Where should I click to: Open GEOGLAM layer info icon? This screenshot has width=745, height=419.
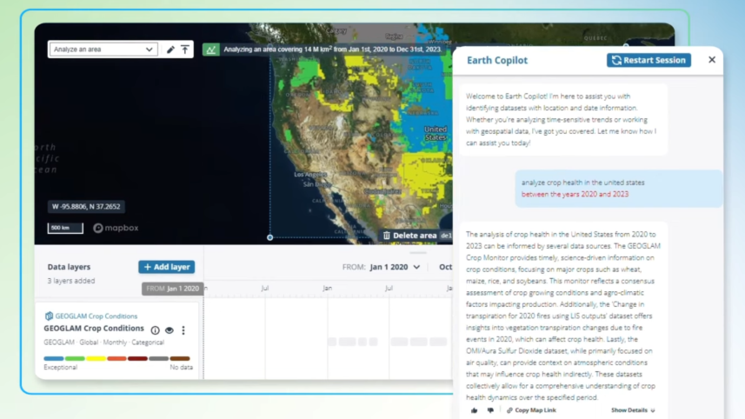[x=155, y=330]
